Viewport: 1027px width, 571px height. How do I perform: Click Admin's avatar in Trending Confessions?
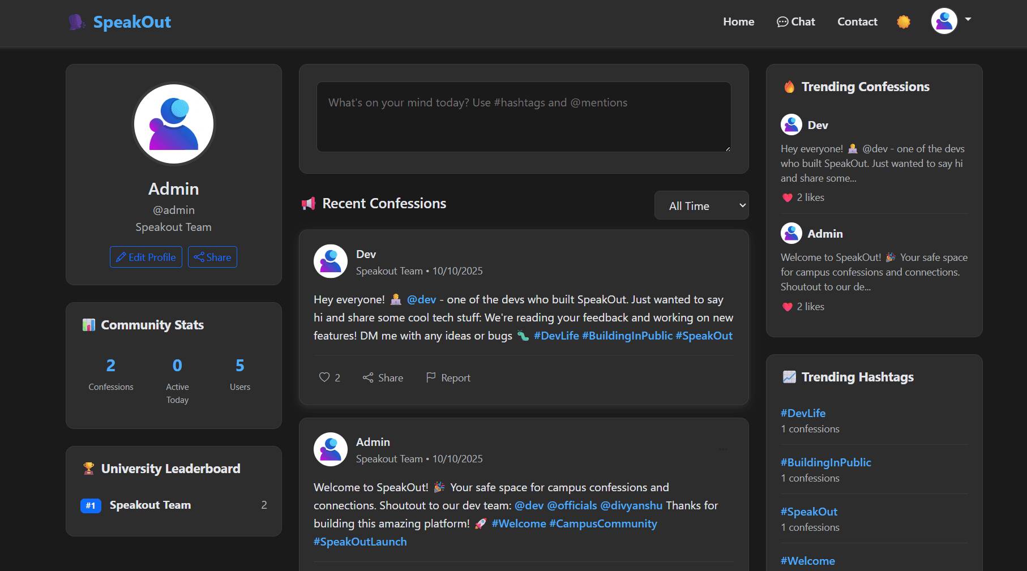[791, 233]
